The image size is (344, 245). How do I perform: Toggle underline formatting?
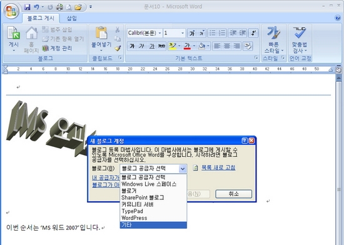click(152, 46)
